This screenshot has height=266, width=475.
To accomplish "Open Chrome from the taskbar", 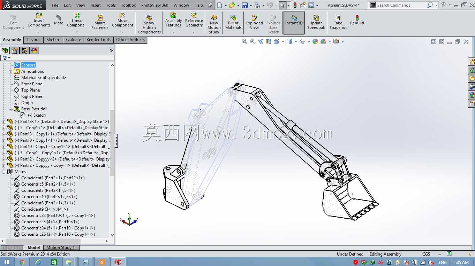I will click(22, 262).
